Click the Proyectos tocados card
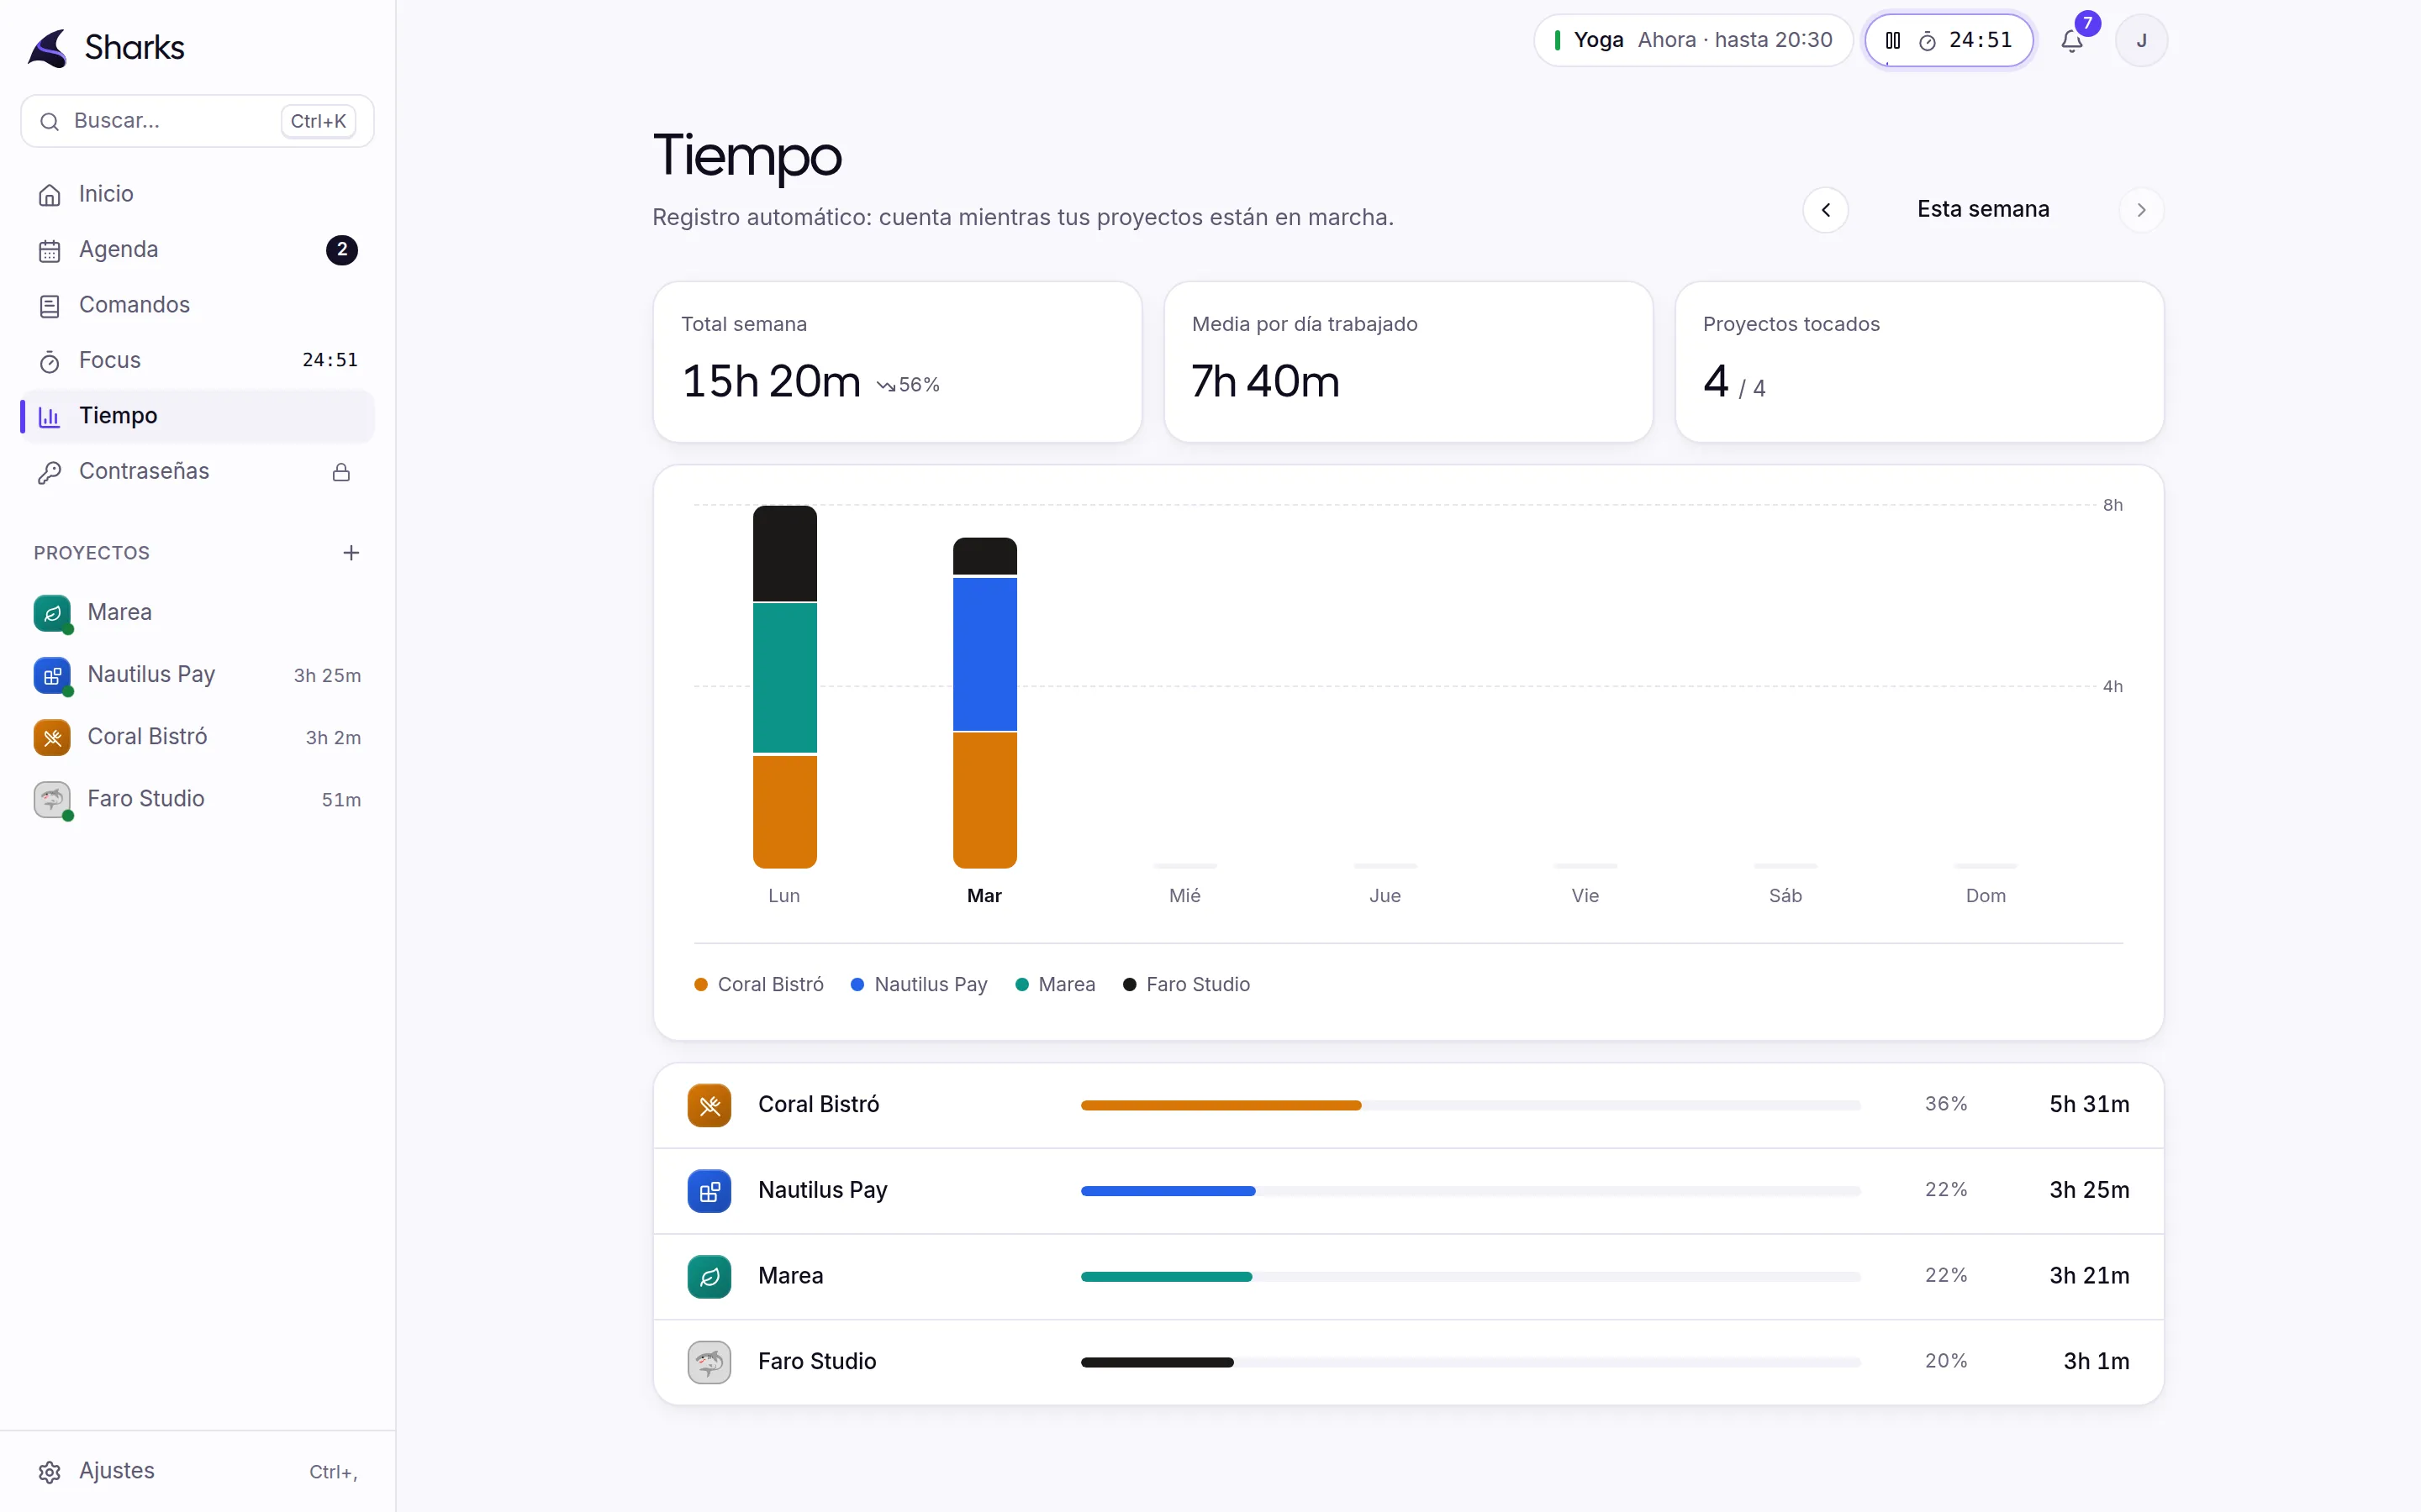2421x1512 pixels. [x=1919, y=361]
